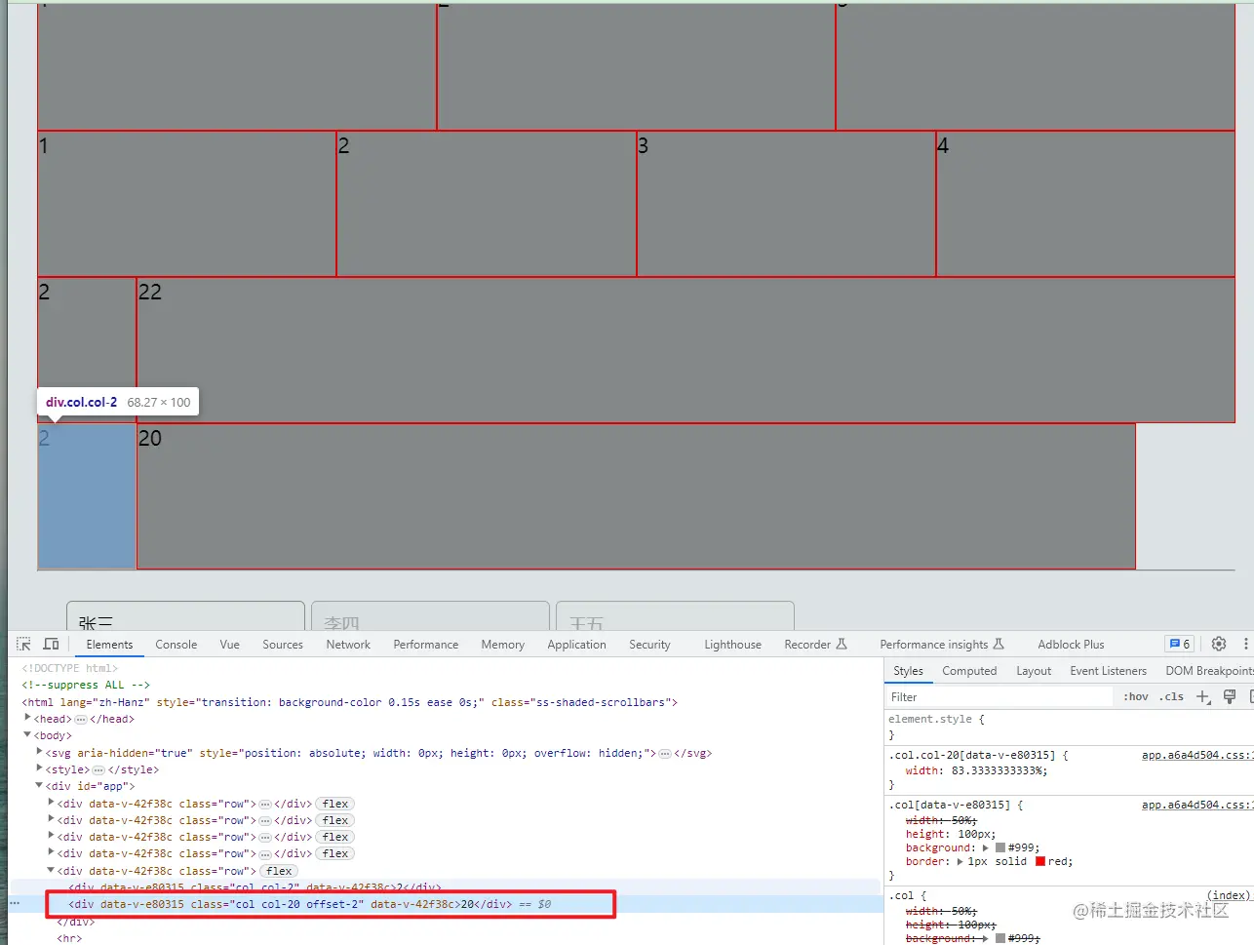1254x945 pixels.
Task: Open the Recorder tab
Action: 815,645
